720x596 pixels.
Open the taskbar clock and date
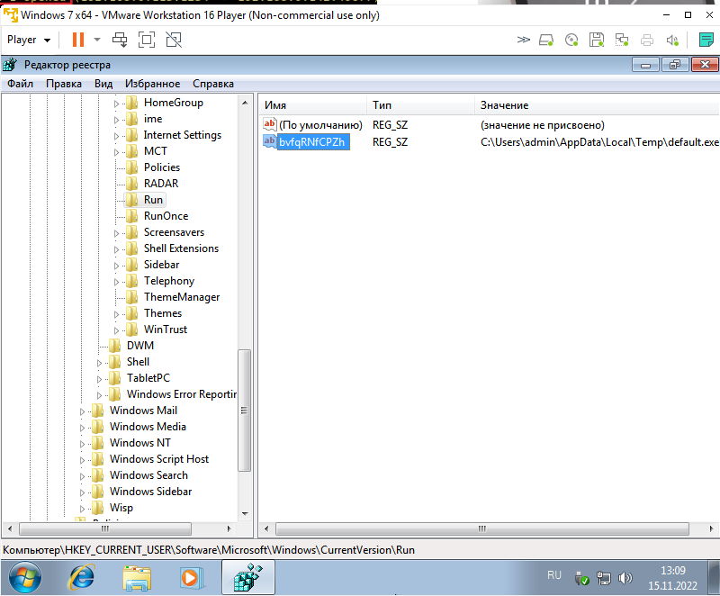(x=672, y=578)
